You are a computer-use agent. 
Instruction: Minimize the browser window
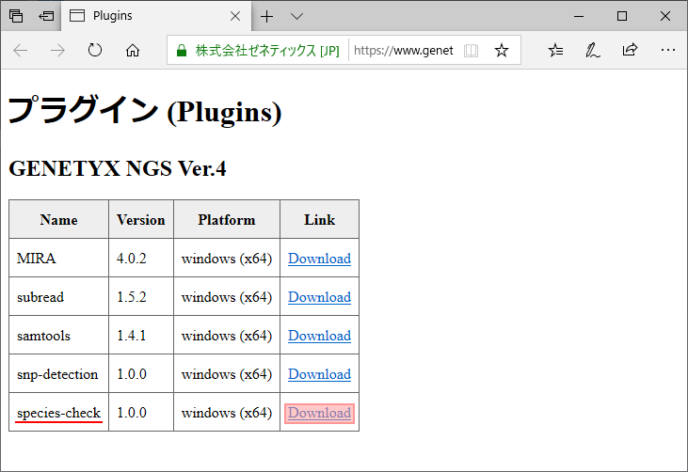tap(579, 16)
